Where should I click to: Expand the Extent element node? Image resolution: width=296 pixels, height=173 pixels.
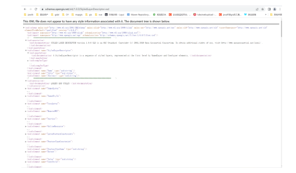(26, 152)
